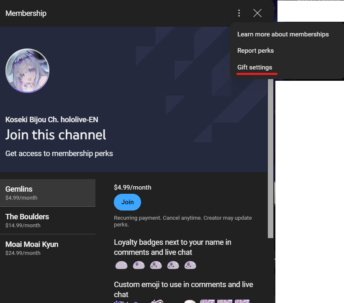
Task: Choose Report perks from the menu
Action: [255, 51]
